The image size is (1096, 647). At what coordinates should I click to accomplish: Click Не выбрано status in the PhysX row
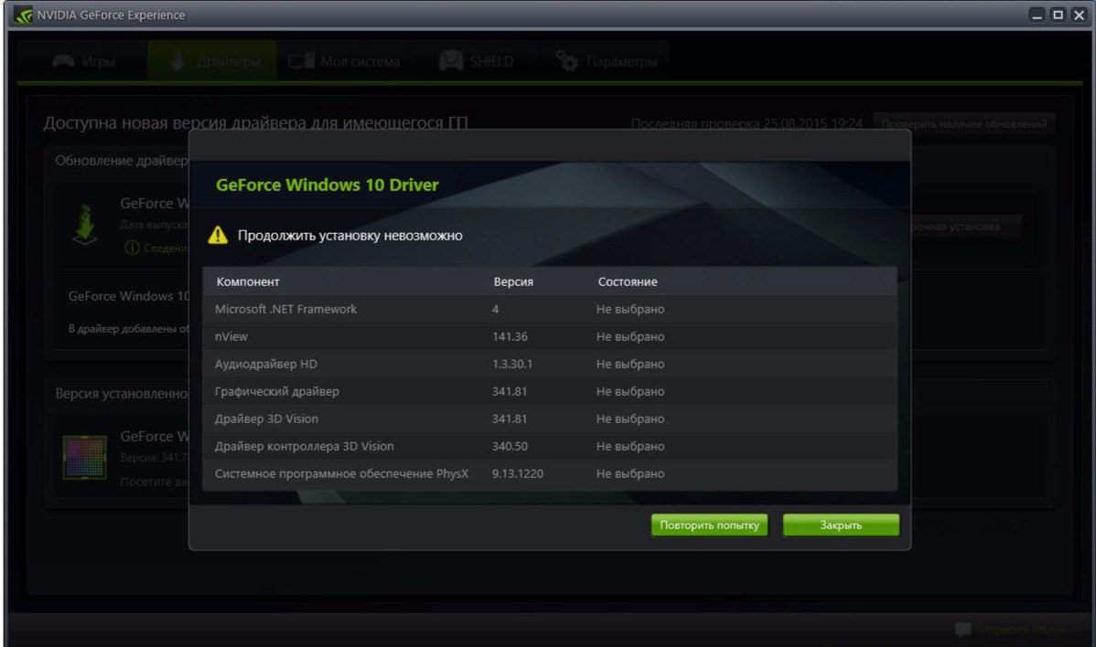pos(630,474)
